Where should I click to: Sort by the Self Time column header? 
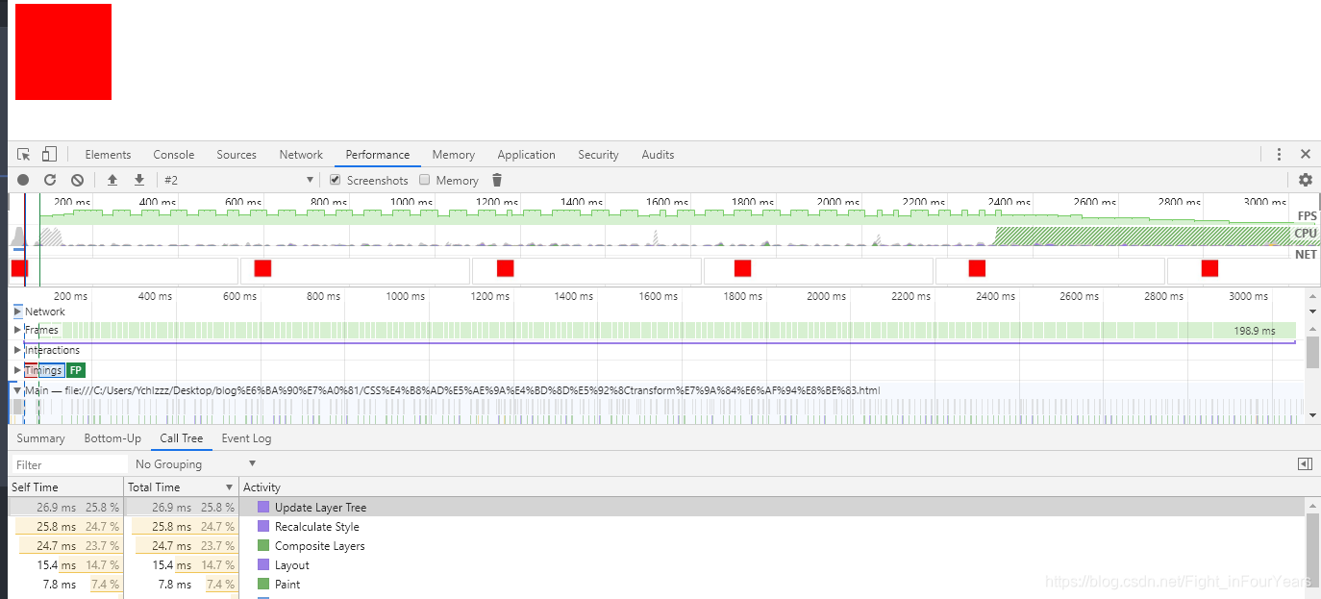click(x=65, y=487)
